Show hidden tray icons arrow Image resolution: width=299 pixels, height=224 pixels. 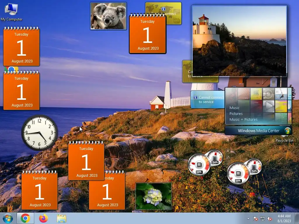coord(248,218)
